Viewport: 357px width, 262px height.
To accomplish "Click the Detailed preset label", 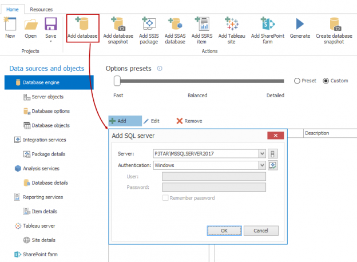I will [275, 96].
